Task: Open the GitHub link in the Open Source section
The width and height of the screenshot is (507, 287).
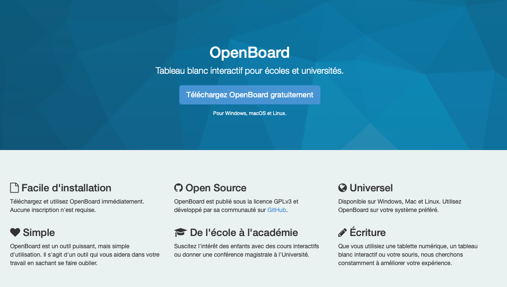Action: point(277,210)
